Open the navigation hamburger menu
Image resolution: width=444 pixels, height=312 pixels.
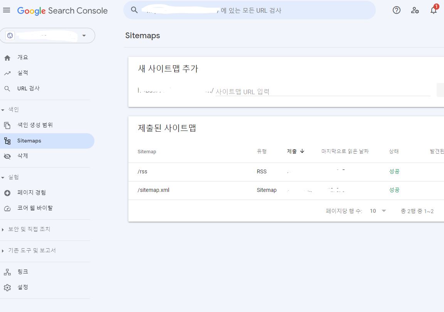point(7,10)
